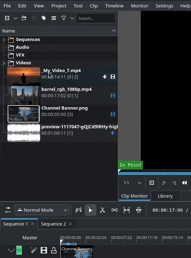
Task: Select the Razor scissors tool
Action: tap(103, 210)
